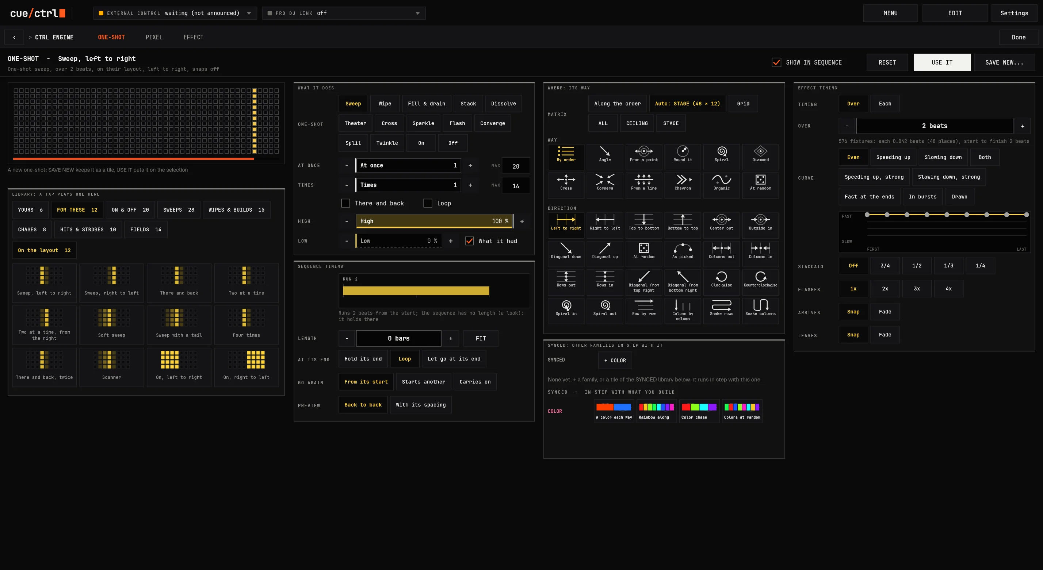
Task: Open Pro DJ Link dropdown
Action: pyautogui.click(x=343, y=13)
